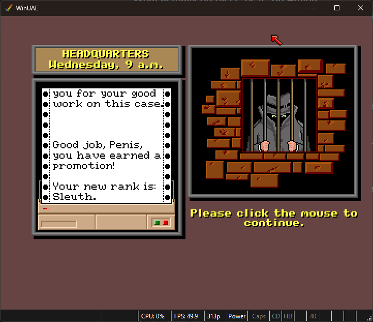Screen dimensions: 373x322
Task: Click the 'you have earned a' printout line
Action: [106, 156]
